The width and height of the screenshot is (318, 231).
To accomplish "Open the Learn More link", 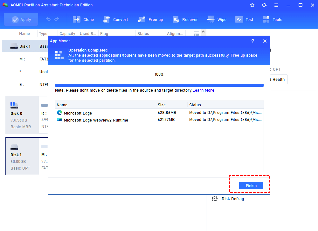I will [x=203, y=90].
